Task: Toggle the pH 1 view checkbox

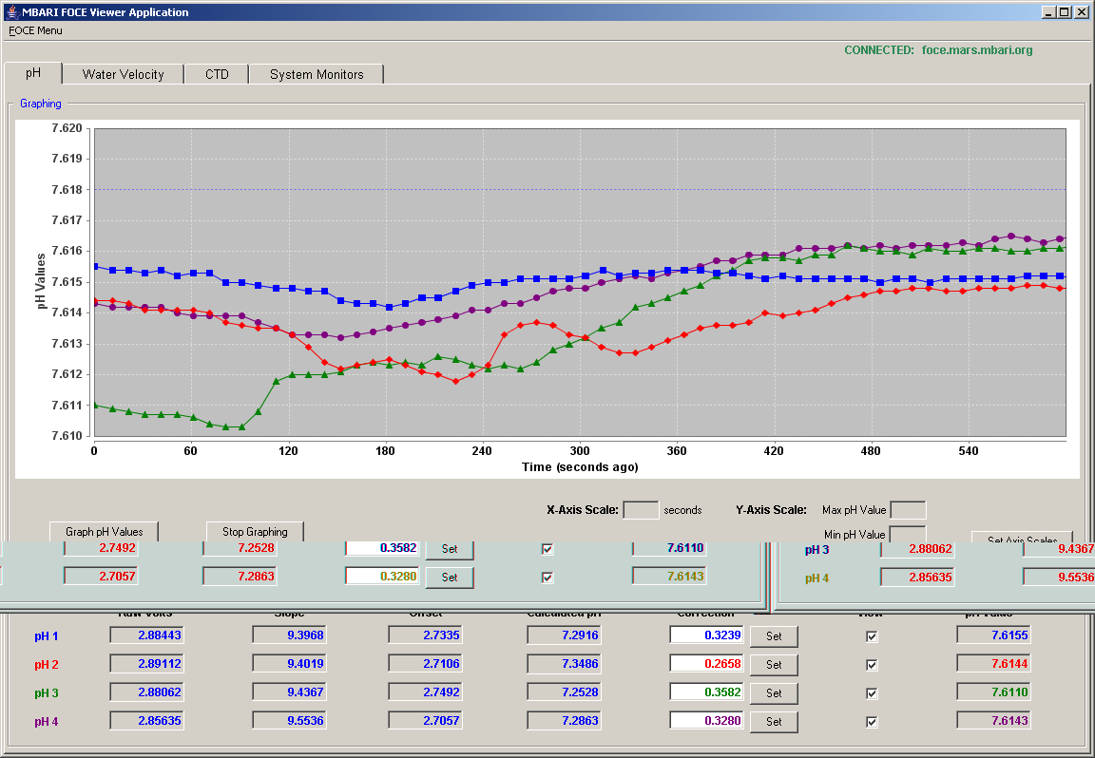Action: coord(872,636)
